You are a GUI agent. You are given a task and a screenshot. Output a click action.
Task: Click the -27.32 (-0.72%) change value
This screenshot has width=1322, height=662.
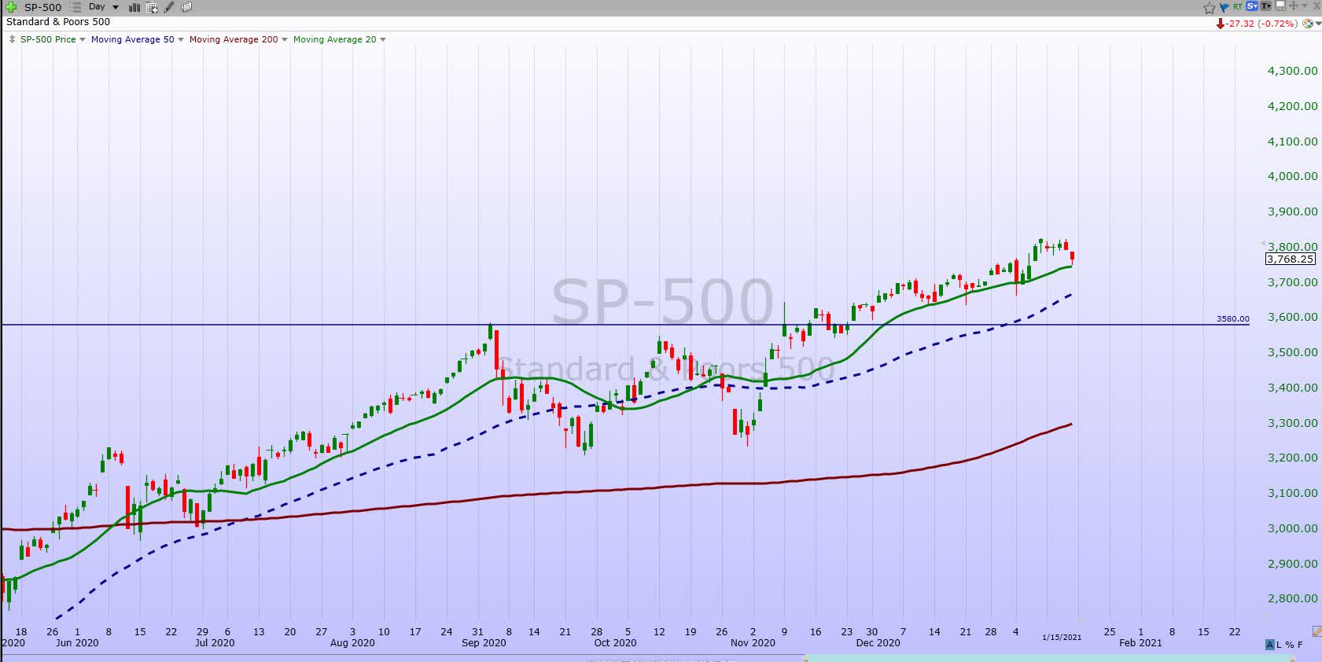pyautogui.click(x=1261, y=24)
